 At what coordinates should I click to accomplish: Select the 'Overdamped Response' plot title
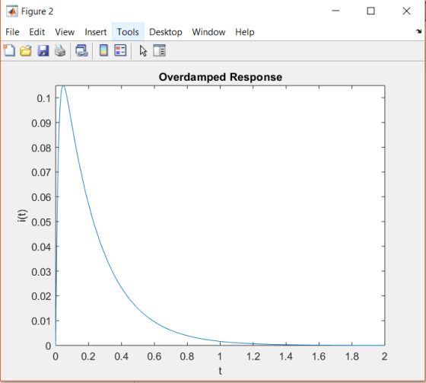click(x=221, y=77)
